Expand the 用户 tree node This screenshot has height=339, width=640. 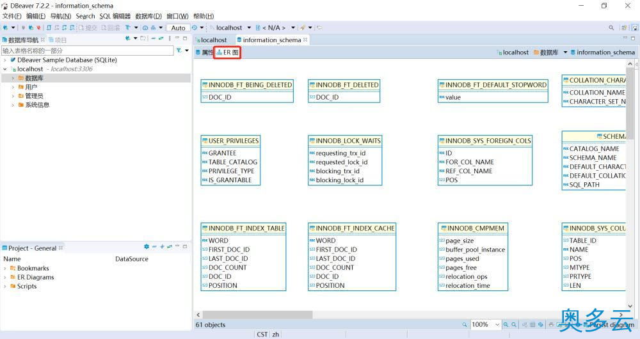coord(13,87)
